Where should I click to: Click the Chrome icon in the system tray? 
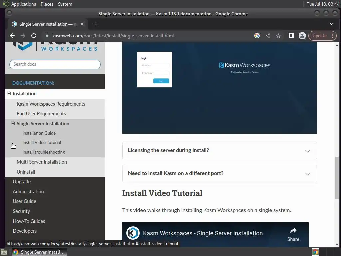316,252
